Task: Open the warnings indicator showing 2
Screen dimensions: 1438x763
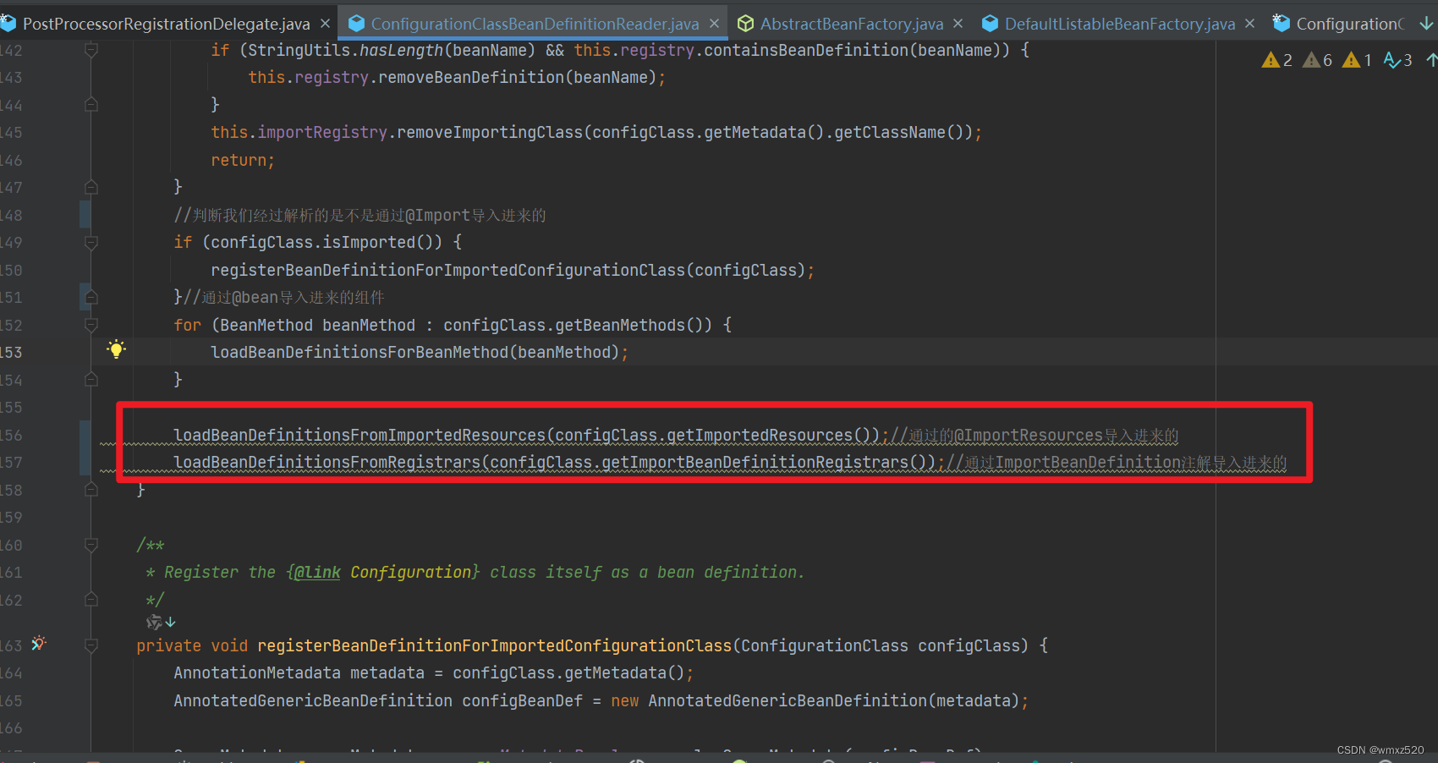Action: [x=1277, y=60]
